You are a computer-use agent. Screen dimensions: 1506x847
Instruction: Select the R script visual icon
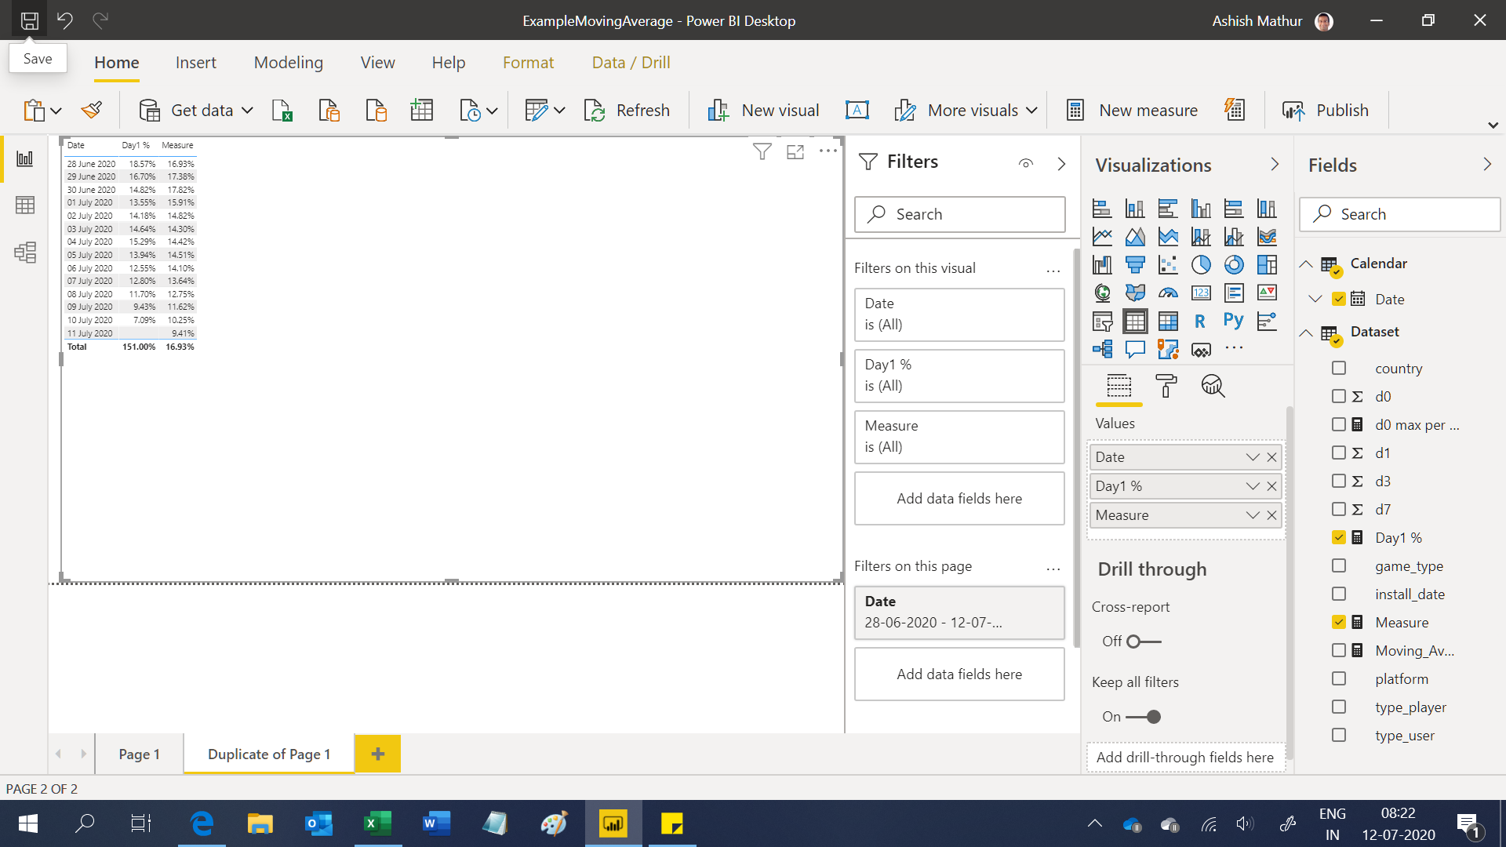pos(1200,321)
